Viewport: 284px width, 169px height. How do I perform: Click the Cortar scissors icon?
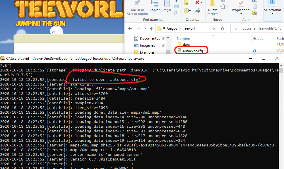coord(177,1)
